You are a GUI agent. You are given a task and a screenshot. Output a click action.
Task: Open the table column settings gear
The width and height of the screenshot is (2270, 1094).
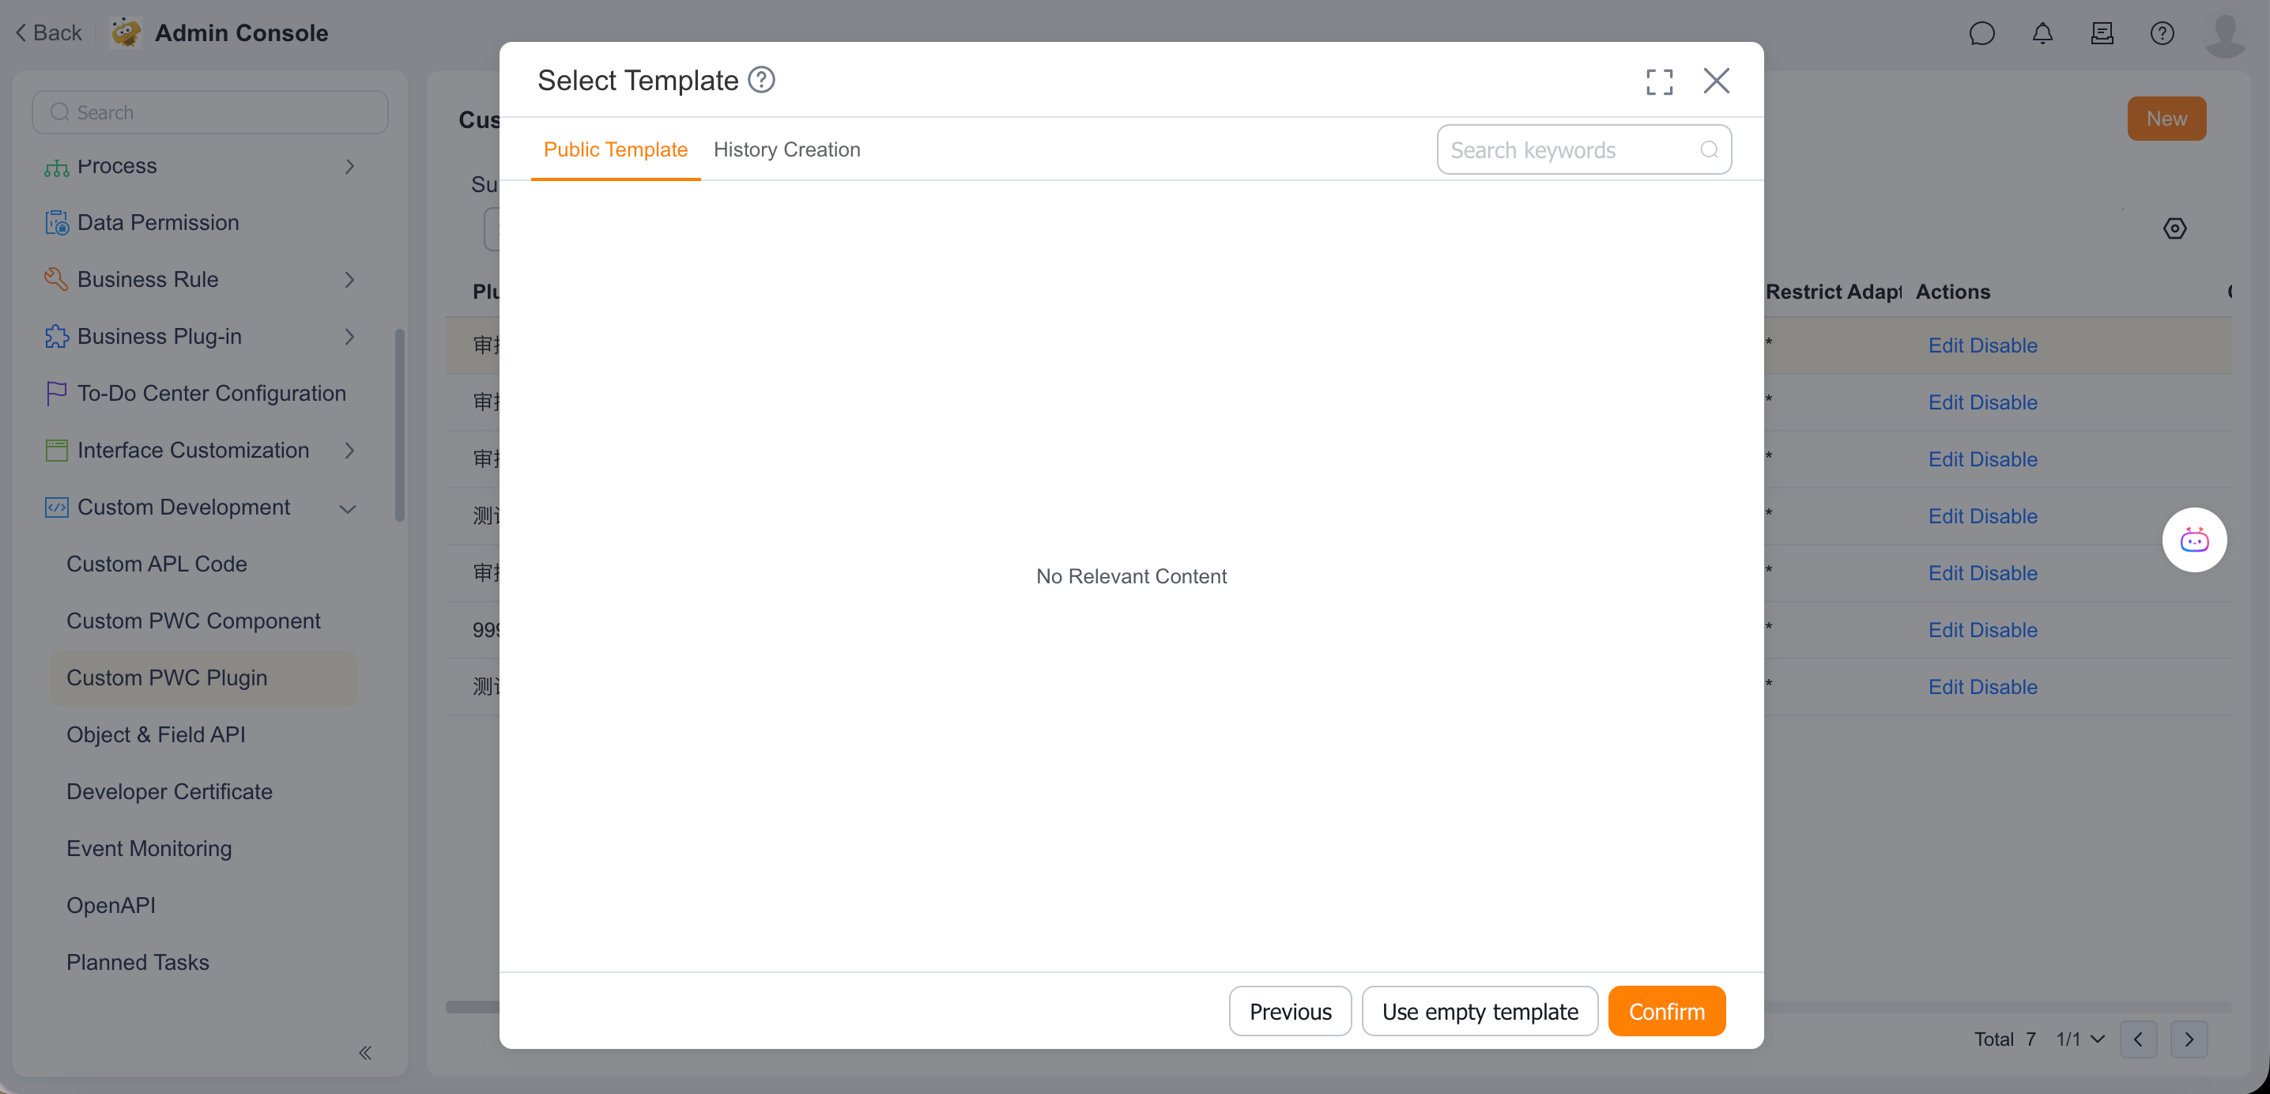2175,228
